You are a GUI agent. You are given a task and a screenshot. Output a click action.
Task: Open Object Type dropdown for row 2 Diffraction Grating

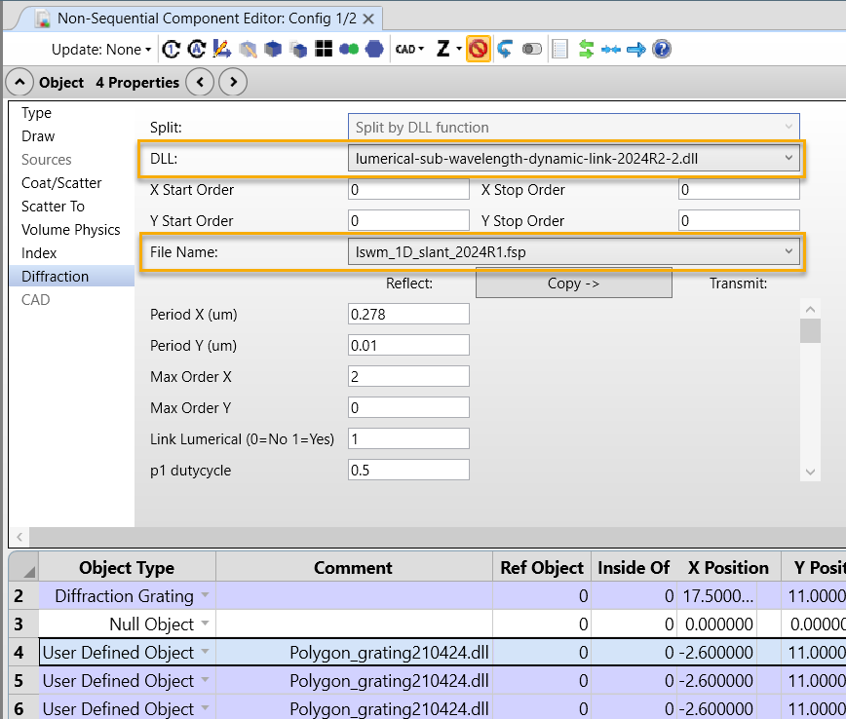click(205, 595)
